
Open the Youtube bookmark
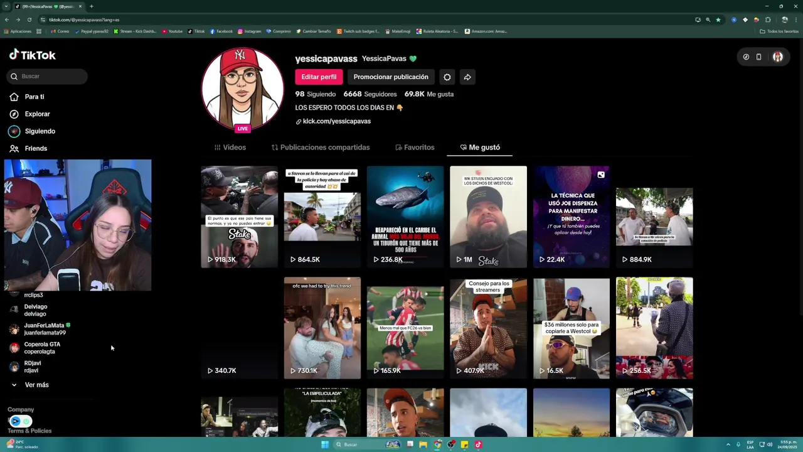[x=173, y=31]
